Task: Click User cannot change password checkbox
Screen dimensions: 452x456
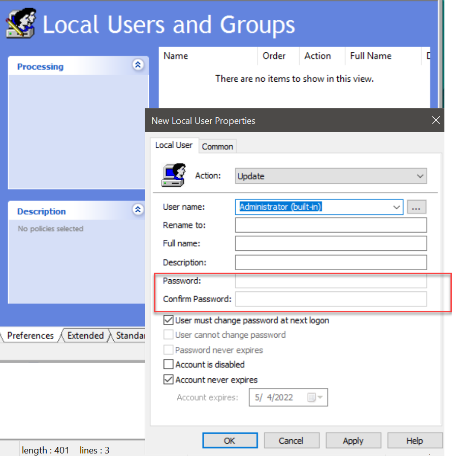Action: (169, 335)
